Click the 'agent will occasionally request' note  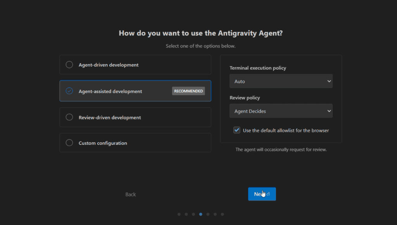(x=281, y=149)
